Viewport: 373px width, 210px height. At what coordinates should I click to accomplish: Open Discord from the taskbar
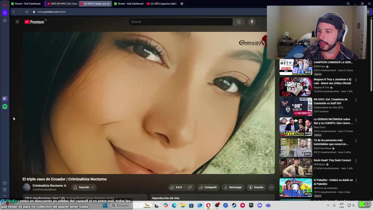260,205
